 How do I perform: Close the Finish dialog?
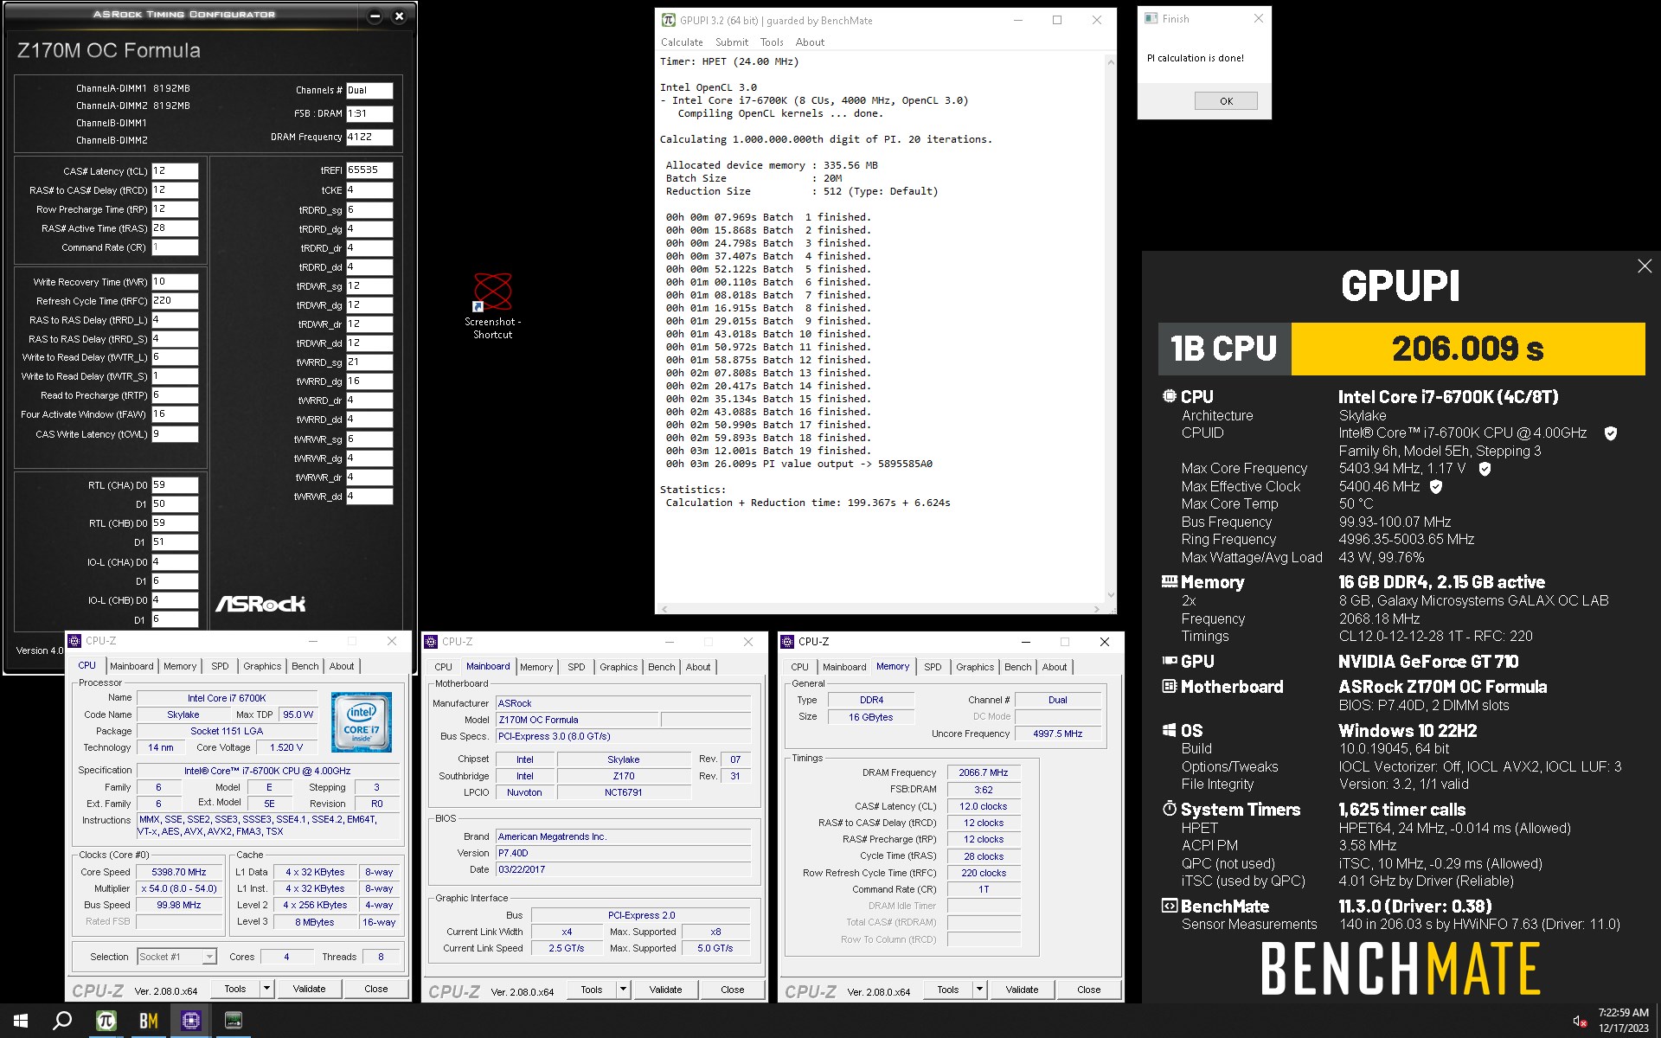click(x=1259, y=18)
